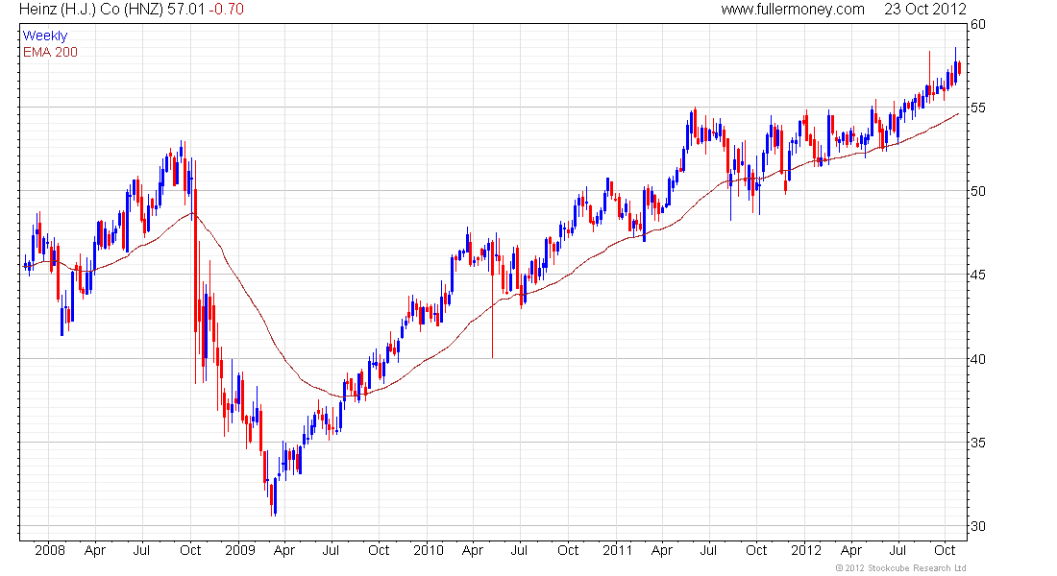Click the date '23 Oct 2012'
1057x576 pixels.
point(924,10)
